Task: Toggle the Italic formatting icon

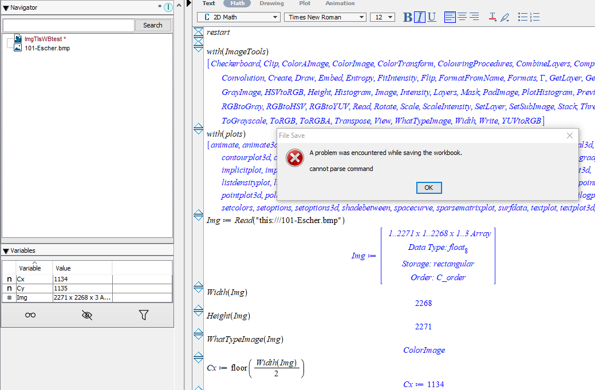Action: pyautogui.click(x=419, y=17)
